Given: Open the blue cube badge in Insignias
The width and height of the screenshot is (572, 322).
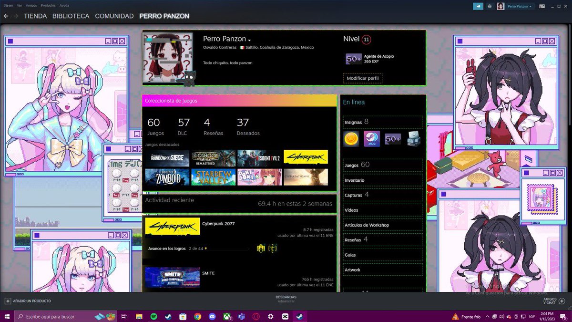Looking at the screenshot, I should coord(413,139).
